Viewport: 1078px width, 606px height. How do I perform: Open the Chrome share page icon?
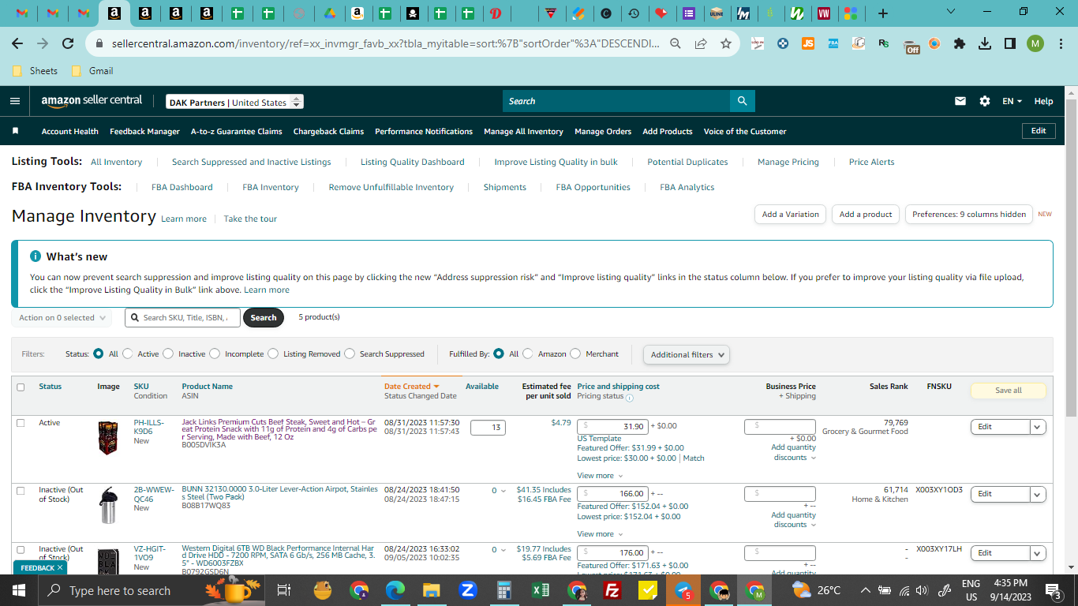click(x=701, y=43)
